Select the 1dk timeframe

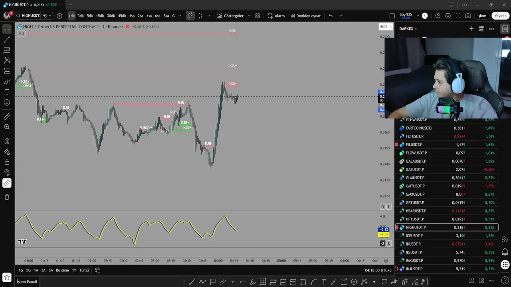[x=71, y=16]
